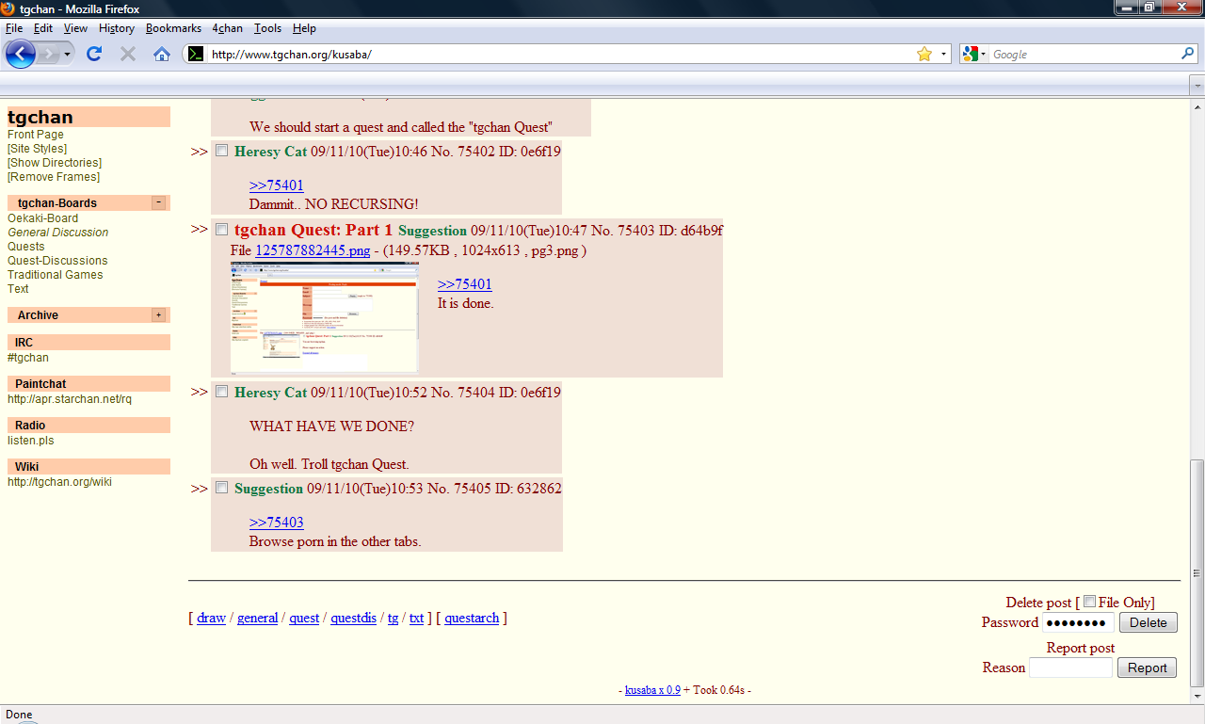
Task: Click the site favicon in the address bar
Action: click(x=195, y=54)
